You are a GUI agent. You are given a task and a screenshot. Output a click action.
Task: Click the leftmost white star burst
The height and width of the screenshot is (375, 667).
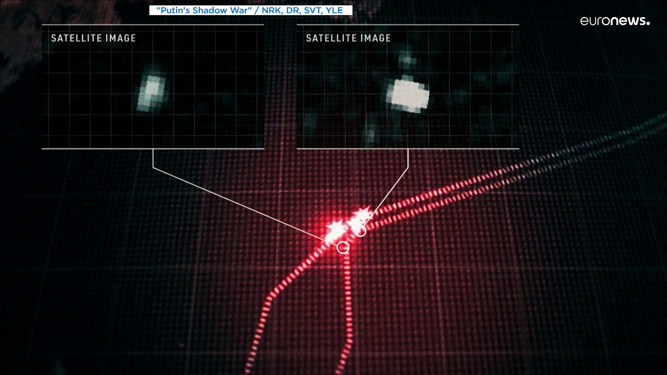[336, 227]
